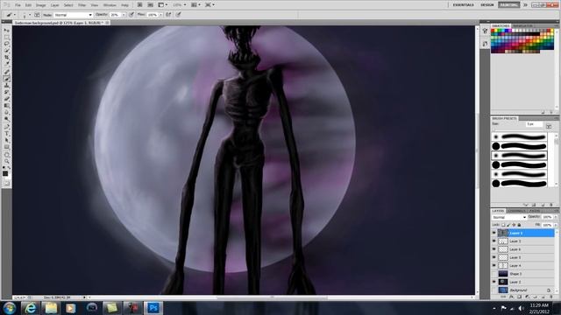
Task: Open the Window menu
Action: [x=110, y=5]
